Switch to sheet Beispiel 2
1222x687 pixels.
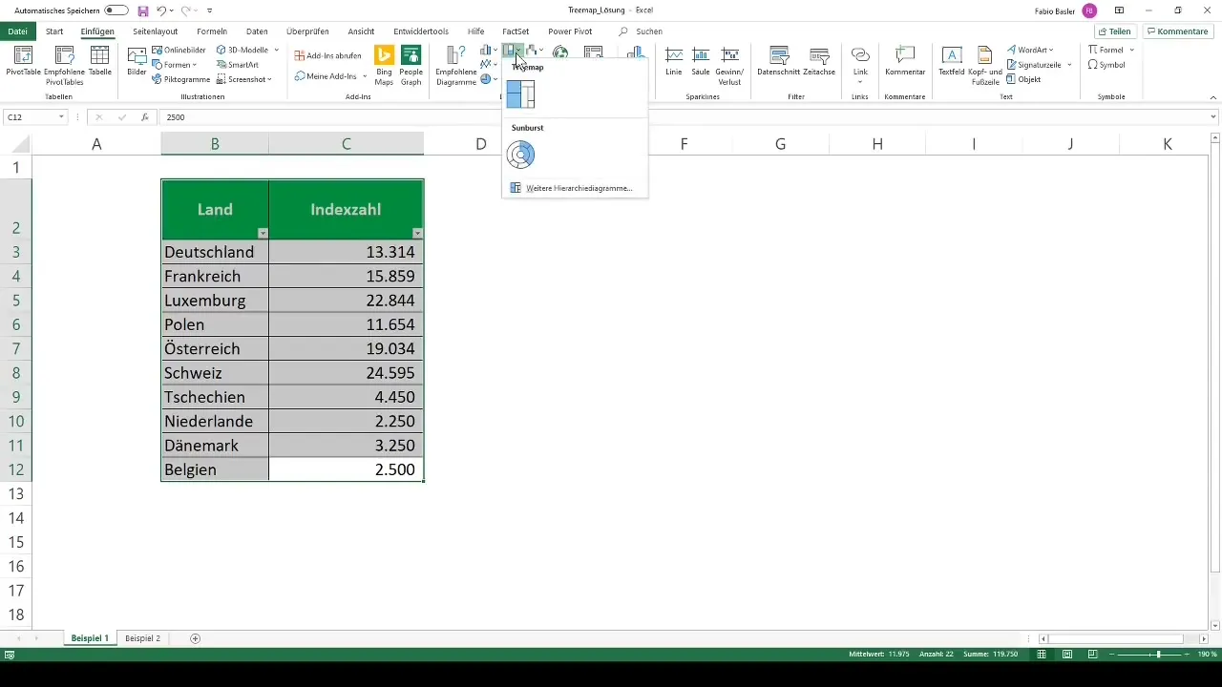point(143,637)
